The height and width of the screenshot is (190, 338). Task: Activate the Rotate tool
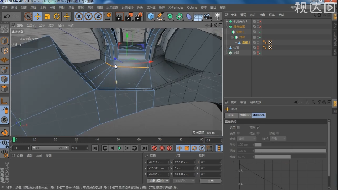pos(57,16)
